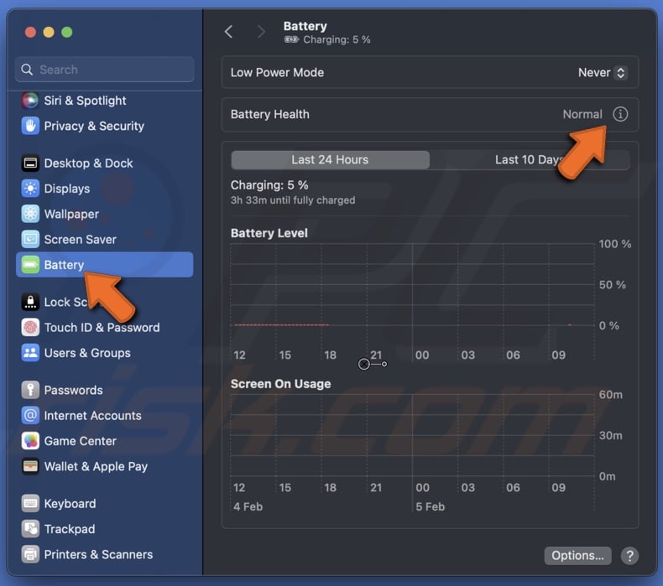Click the Screen Saver icon

click(x=30, y=239)
